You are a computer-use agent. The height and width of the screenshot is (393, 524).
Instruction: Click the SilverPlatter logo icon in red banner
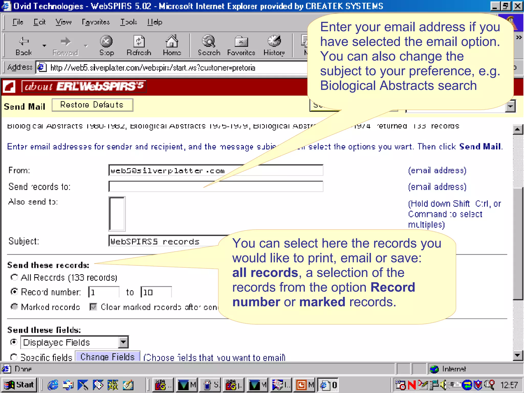tap(9, 86)
